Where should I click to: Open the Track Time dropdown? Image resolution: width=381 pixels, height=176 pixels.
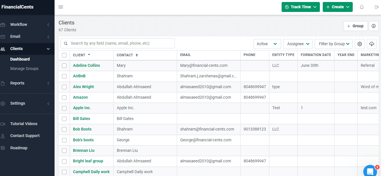pyautogui.click(x=301, y=7)
